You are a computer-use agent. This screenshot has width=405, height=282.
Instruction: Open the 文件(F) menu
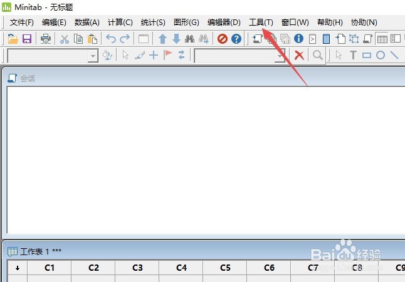[x=22, y=23]
